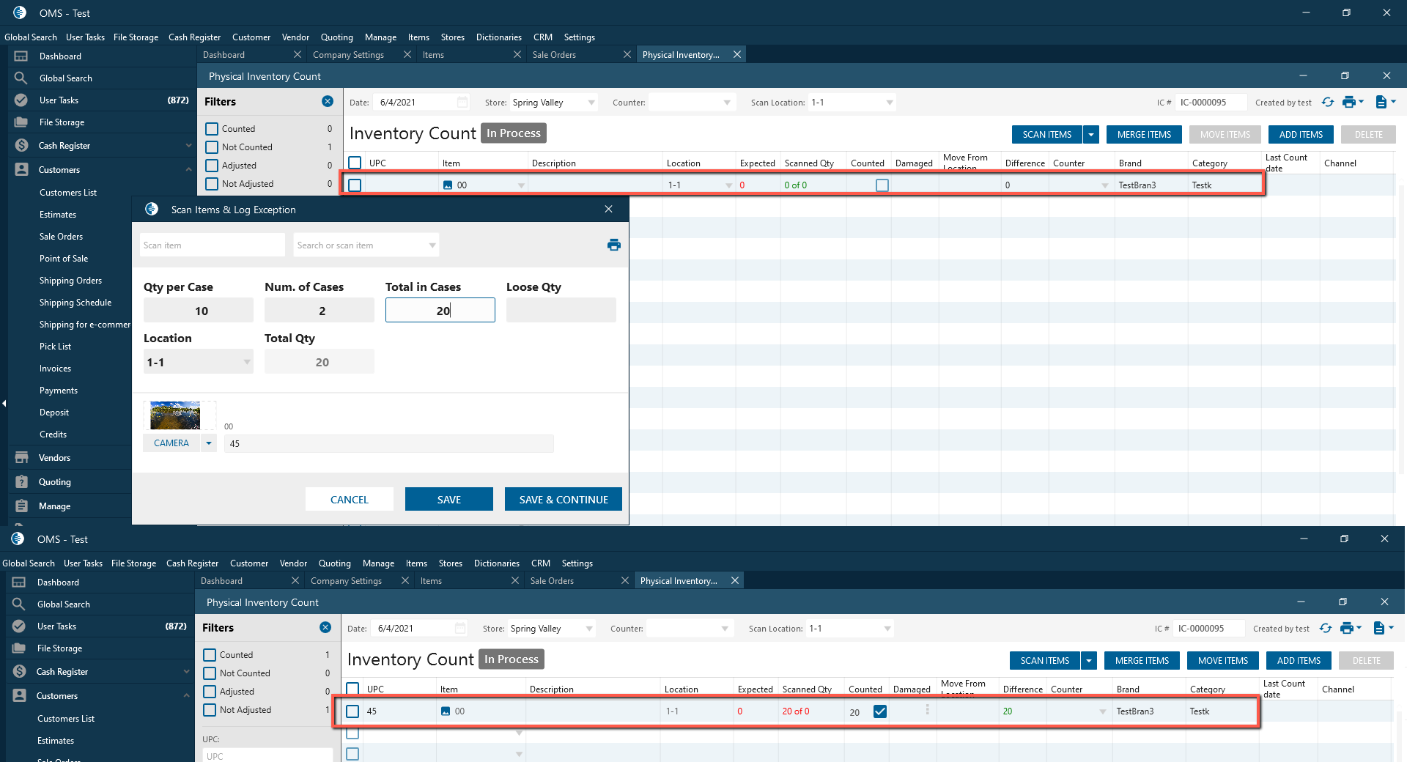Screen dimensions: 1407x762
Task: Click MERGE ITEMS button in upper window
Action: 1144,135
